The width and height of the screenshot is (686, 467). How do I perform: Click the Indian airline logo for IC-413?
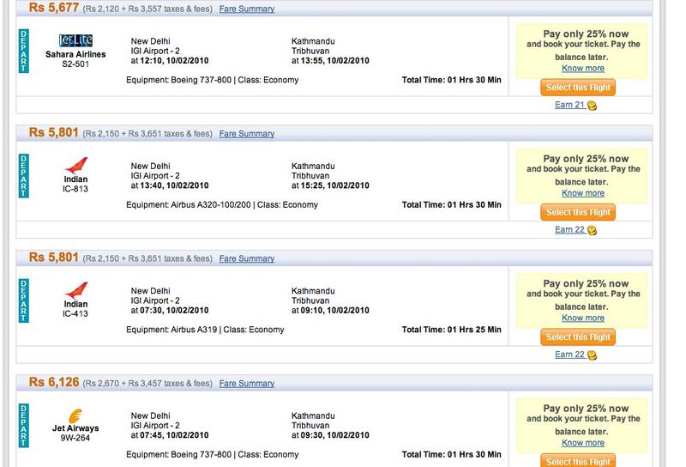tap(76, 290)
